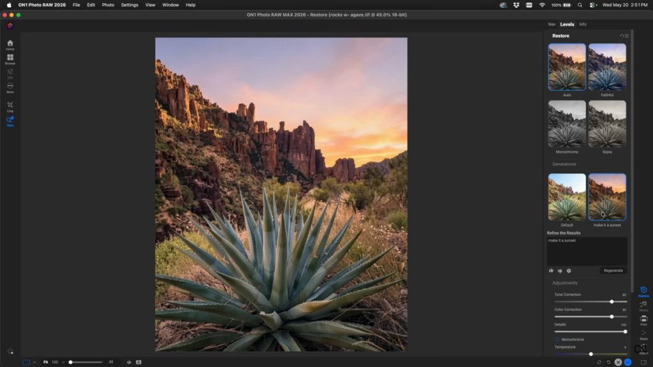Collapse the Adjustments section
653x367 pixels.
tap(565, 283)
